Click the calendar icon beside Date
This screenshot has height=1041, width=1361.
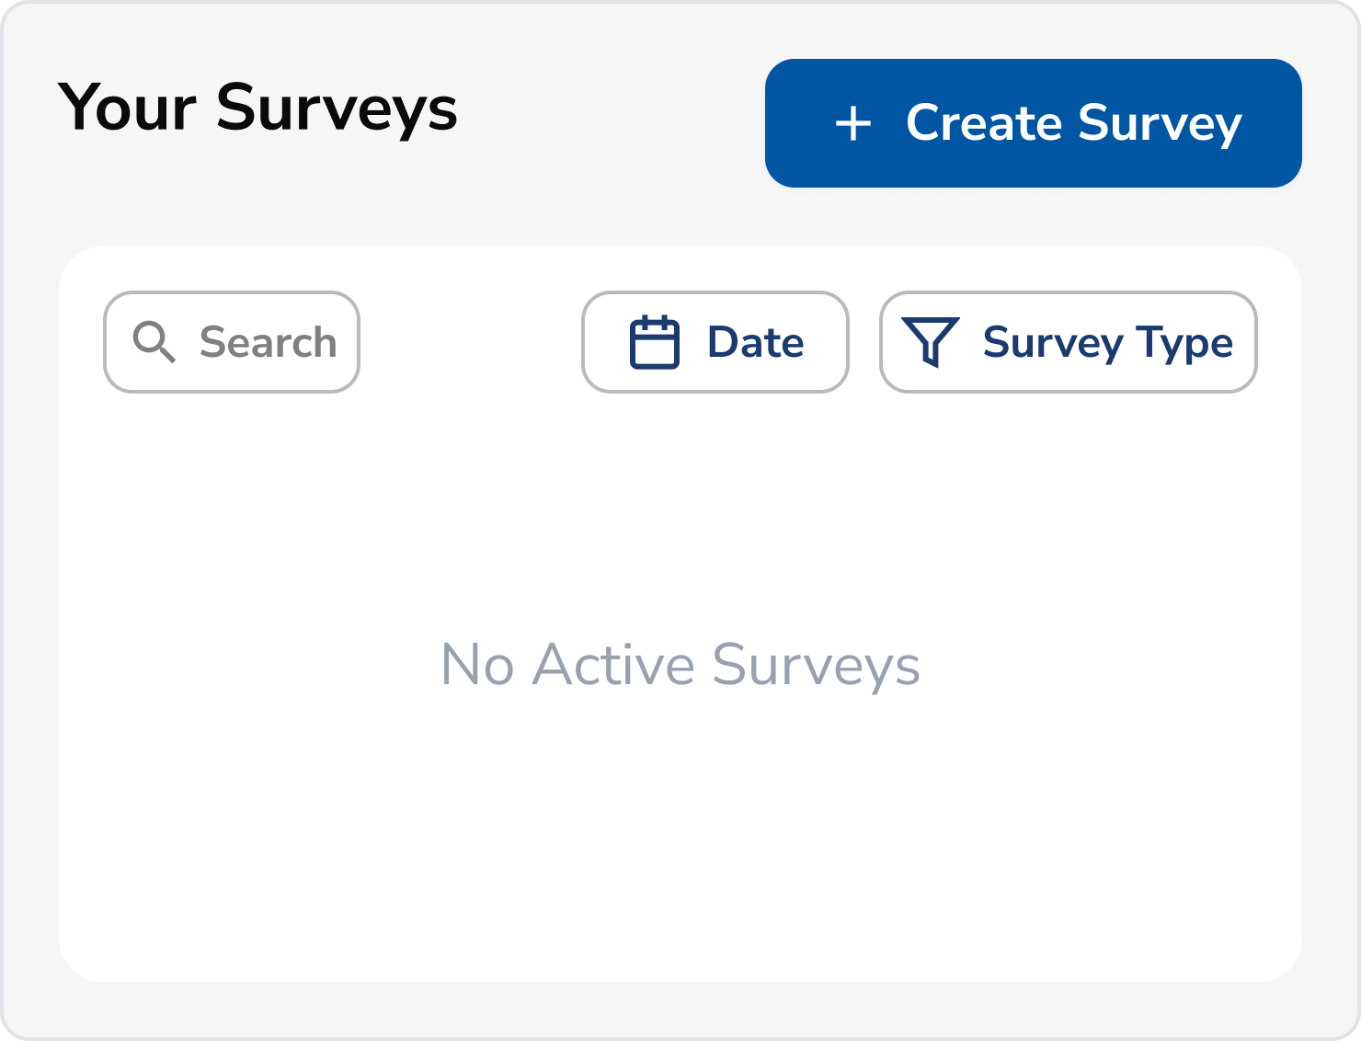click(655, 342)
